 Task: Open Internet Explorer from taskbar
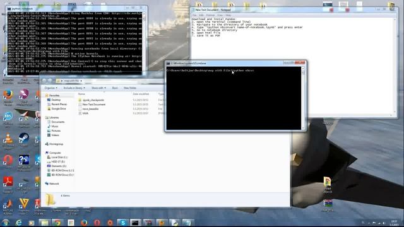[18, 223]
